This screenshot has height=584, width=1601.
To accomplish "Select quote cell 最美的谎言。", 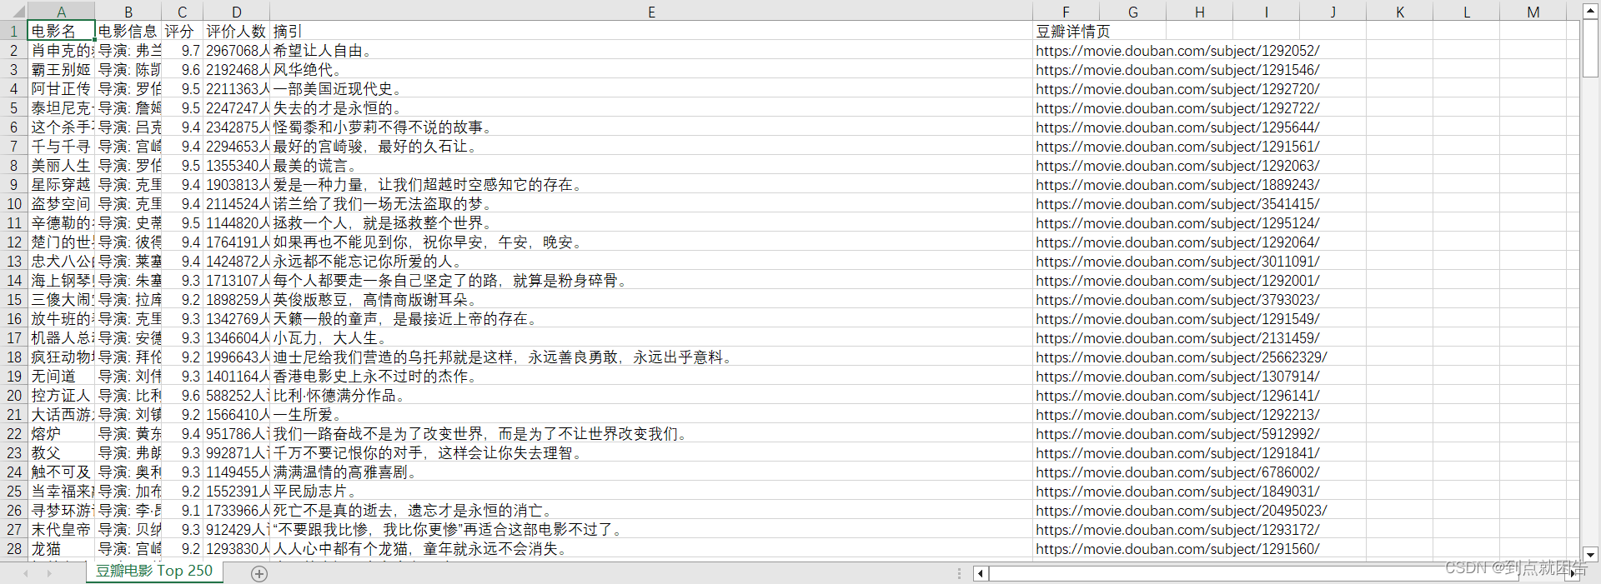I will coord(651,166).
